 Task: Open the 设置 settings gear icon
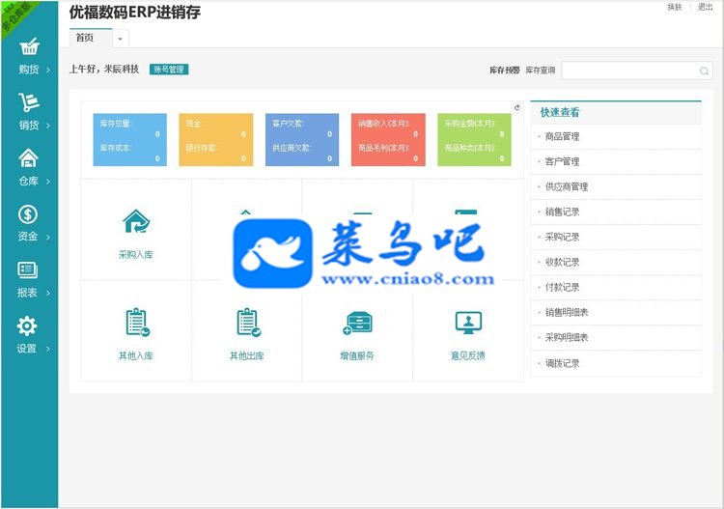(x=27, y=325)
